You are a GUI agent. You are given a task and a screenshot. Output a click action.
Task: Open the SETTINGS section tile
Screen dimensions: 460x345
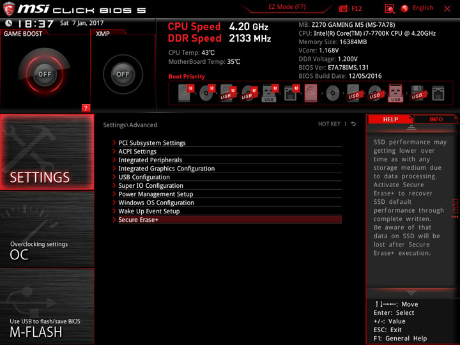pyautogui.click(x=47, y=151)
